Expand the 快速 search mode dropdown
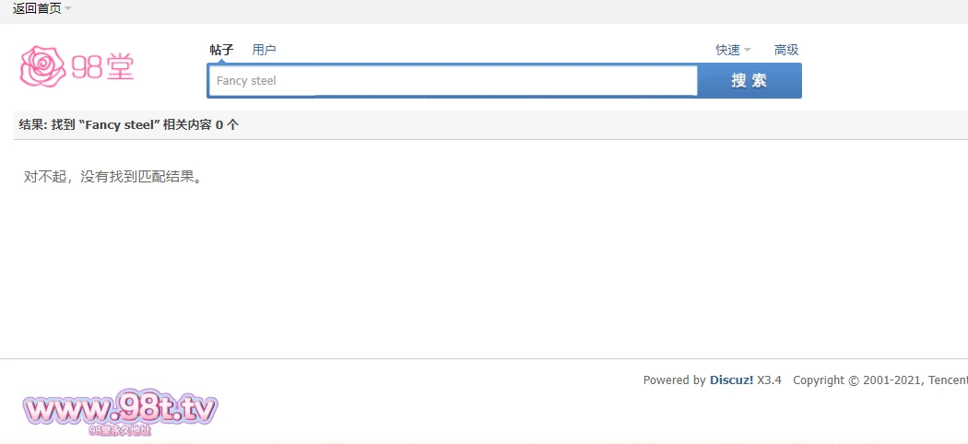The image size is (968, 444). (x=727, y=50)
